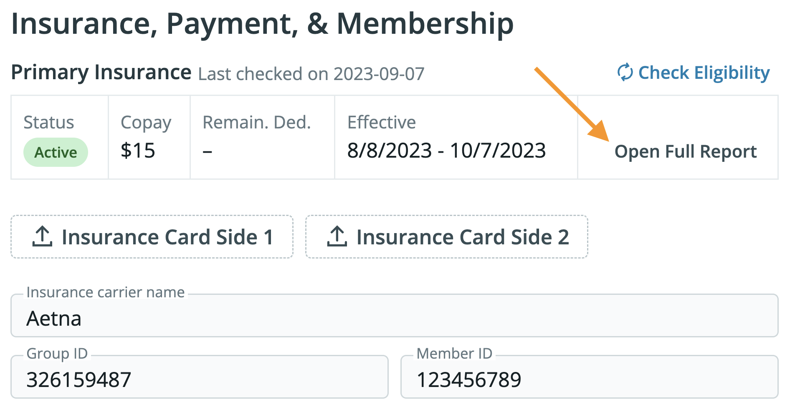This screenshot has height=402, width=795.
Task: Click the Effective date range value
Action: [x=446, y=151]
